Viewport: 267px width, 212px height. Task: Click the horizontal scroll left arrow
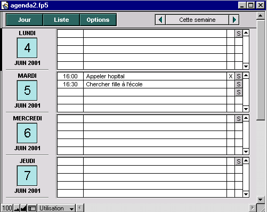80,208
